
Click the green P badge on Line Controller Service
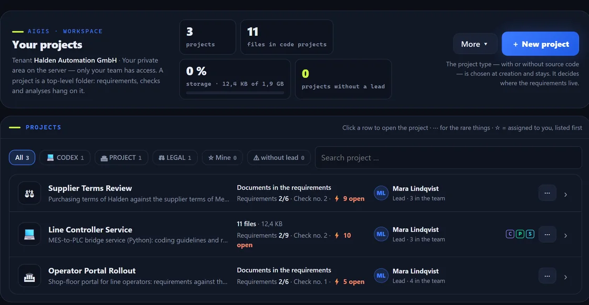tap(520, 235)
